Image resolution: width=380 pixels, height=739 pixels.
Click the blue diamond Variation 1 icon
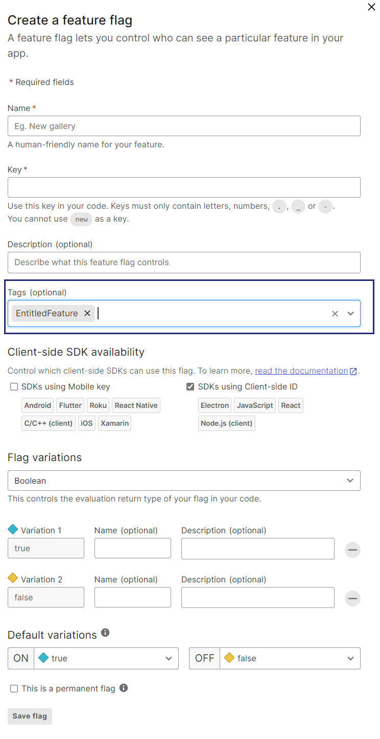click(x=13, y=529)
